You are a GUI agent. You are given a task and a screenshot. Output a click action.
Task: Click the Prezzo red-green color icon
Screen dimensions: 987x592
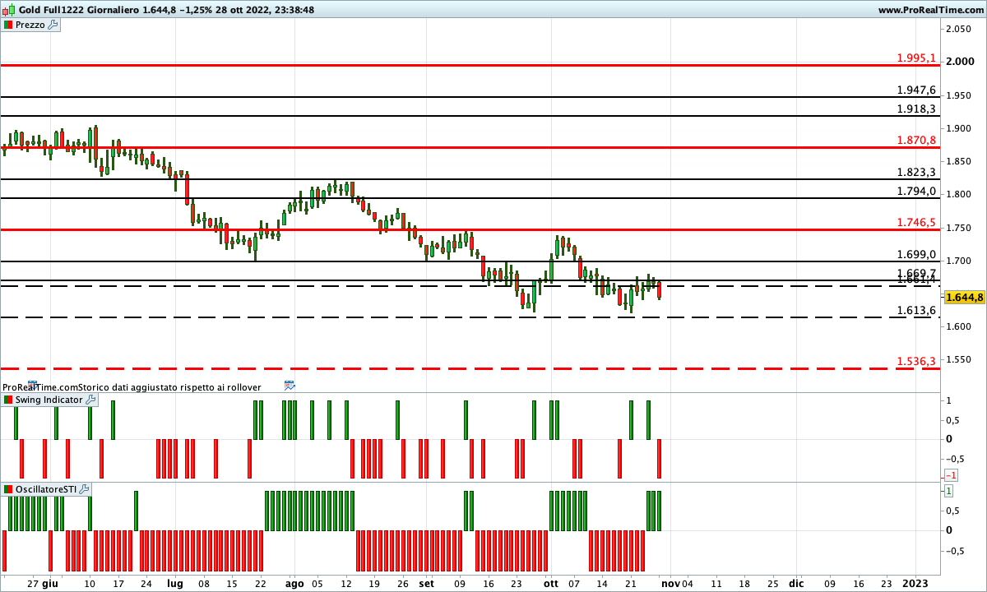pyautogui.click(x=8, y=25)
